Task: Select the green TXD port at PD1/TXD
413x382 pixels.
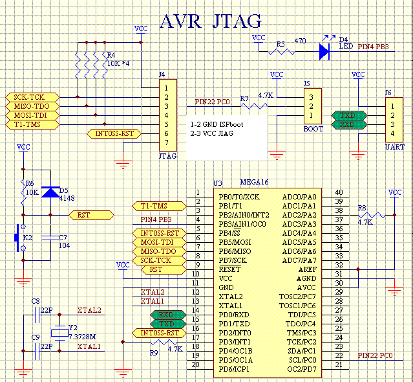Action: [x=168, y=324]
